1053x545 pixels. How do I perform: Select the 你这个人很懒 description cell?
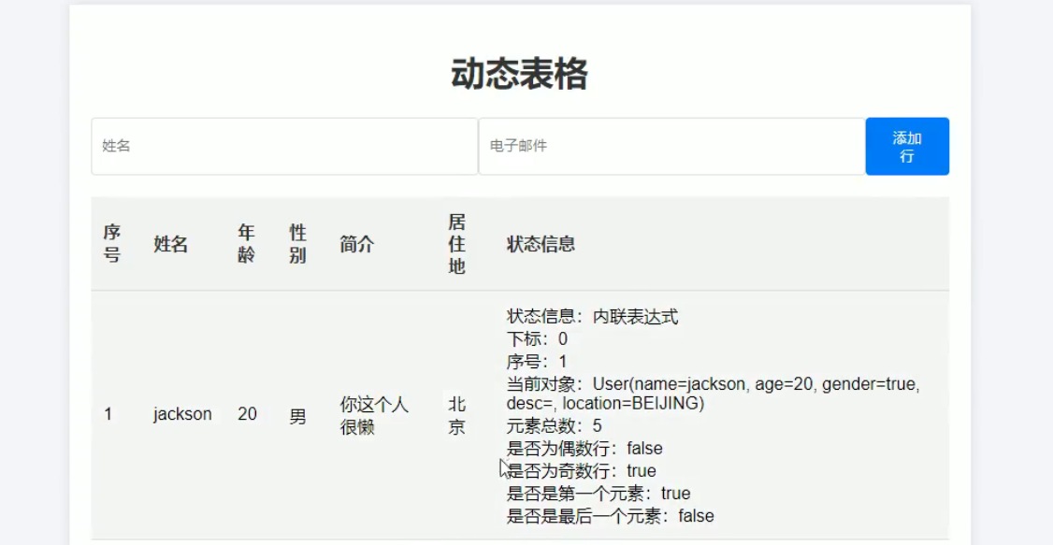[374, 416]
